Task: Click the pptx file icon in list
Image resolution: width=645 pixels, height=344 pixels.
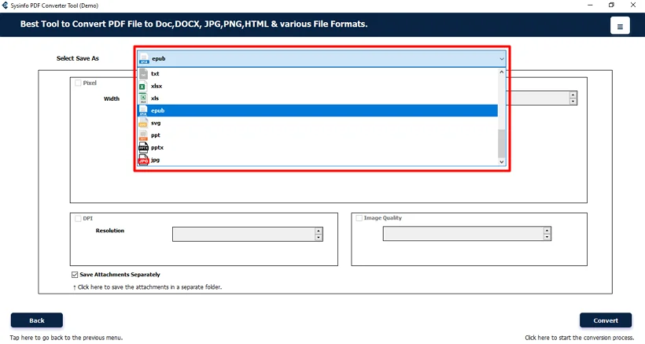Action: pos(142,147)
